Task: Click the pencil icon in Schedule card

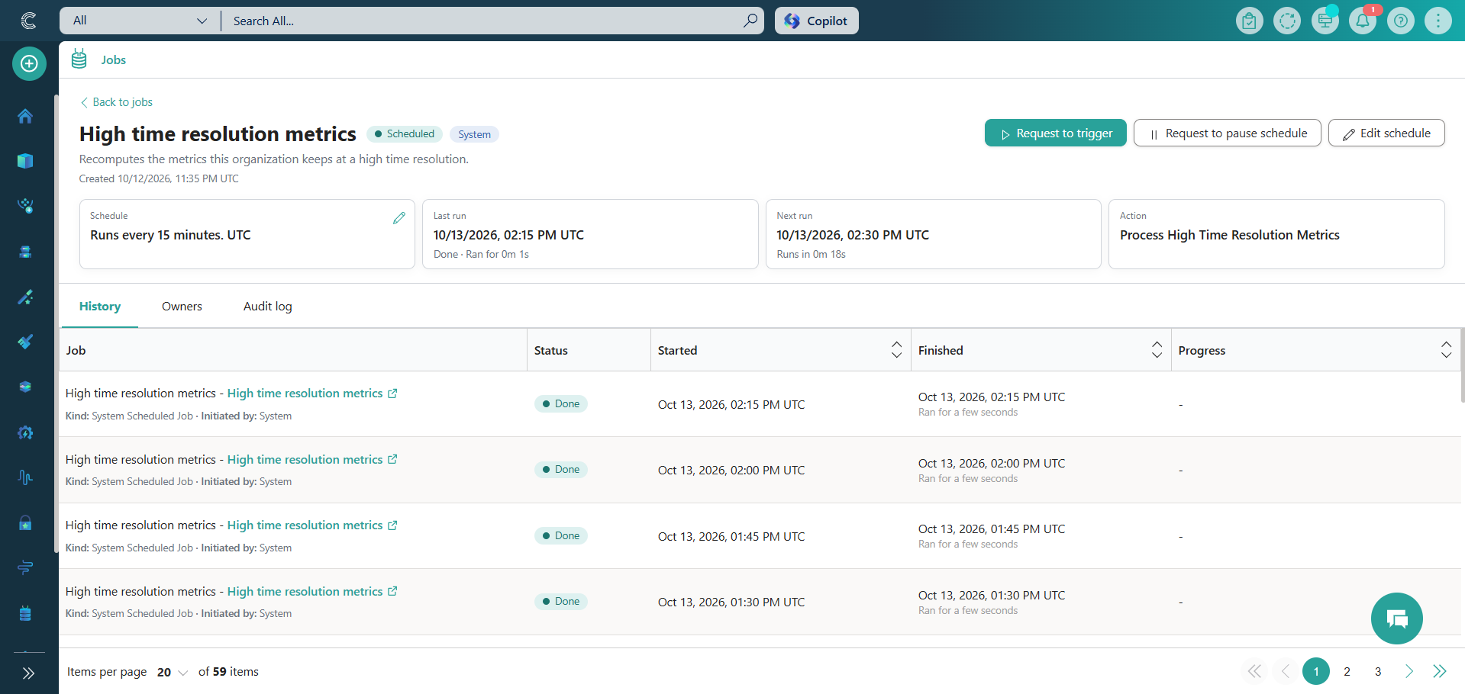Action: coord(399,218)
